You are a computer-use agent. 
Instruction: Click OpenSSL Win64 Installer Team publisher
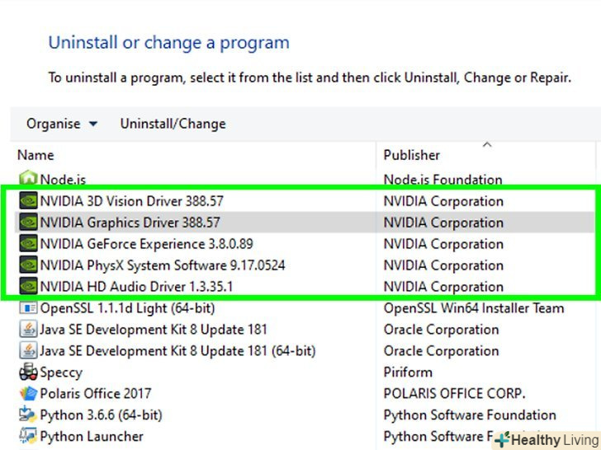[474, 308]
